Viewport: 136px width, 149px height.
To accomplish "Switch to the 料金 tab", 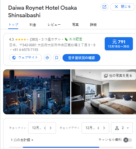I will pos(33,25).
